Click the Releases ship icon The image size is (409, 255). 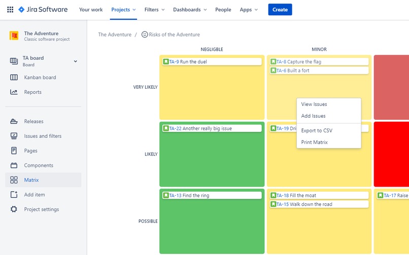[14, 121]
